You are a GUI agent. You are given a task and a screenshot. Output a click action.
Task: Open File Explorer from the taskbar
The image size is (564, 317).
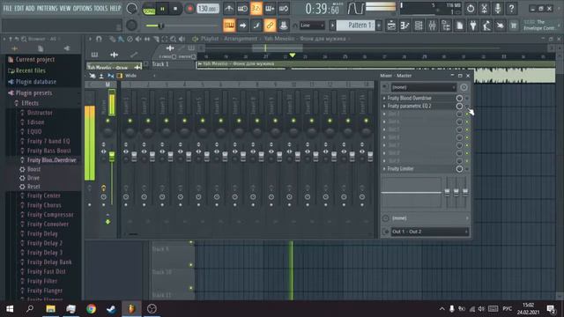point(50,309)
